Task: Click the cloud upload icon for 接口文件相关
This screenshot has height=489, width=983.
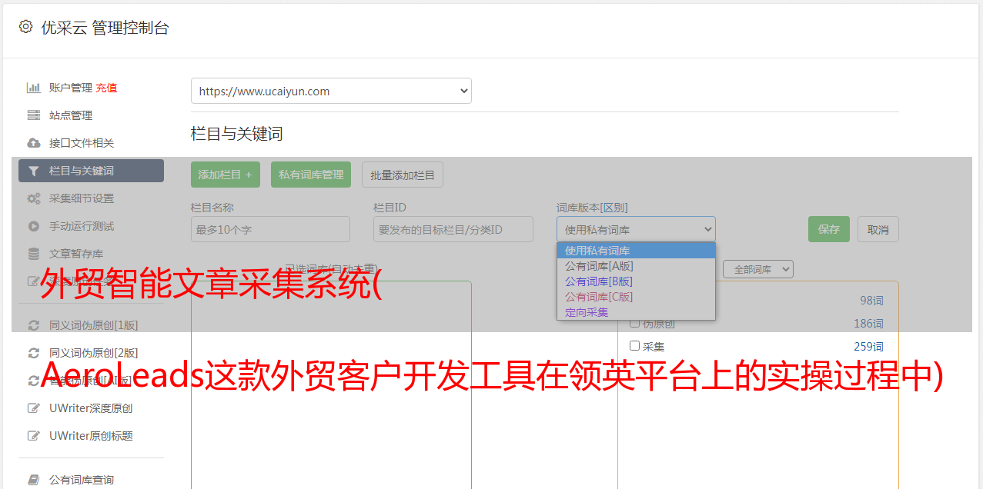Action: click(x=33, y=143)
